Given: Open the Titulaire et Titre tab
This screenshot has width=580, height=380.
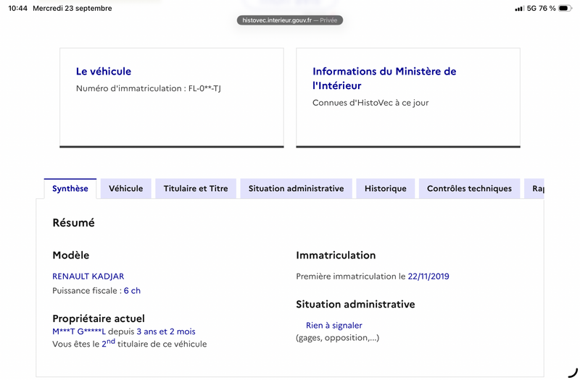Looking at the screenshot, I should pos(196,188).
